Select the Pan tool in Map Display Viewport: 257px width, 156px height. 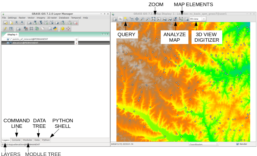137,19
